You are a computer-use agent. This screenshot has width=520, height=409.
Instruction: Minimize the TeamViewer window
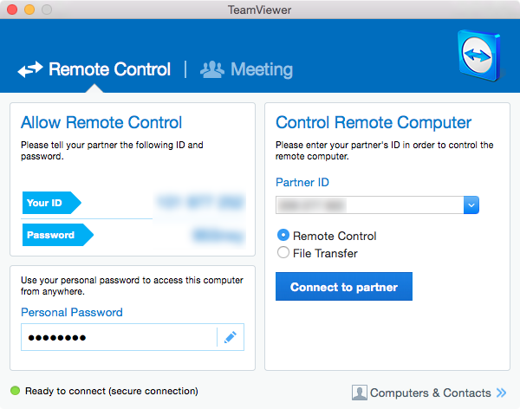(x=29, y=10)
